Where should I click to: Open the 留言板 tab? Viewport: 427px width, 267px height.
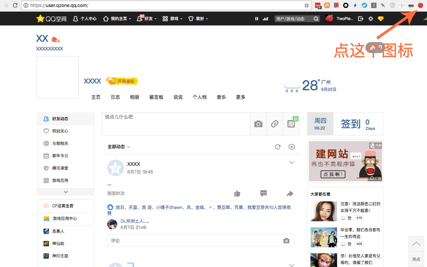coord(156,97)
